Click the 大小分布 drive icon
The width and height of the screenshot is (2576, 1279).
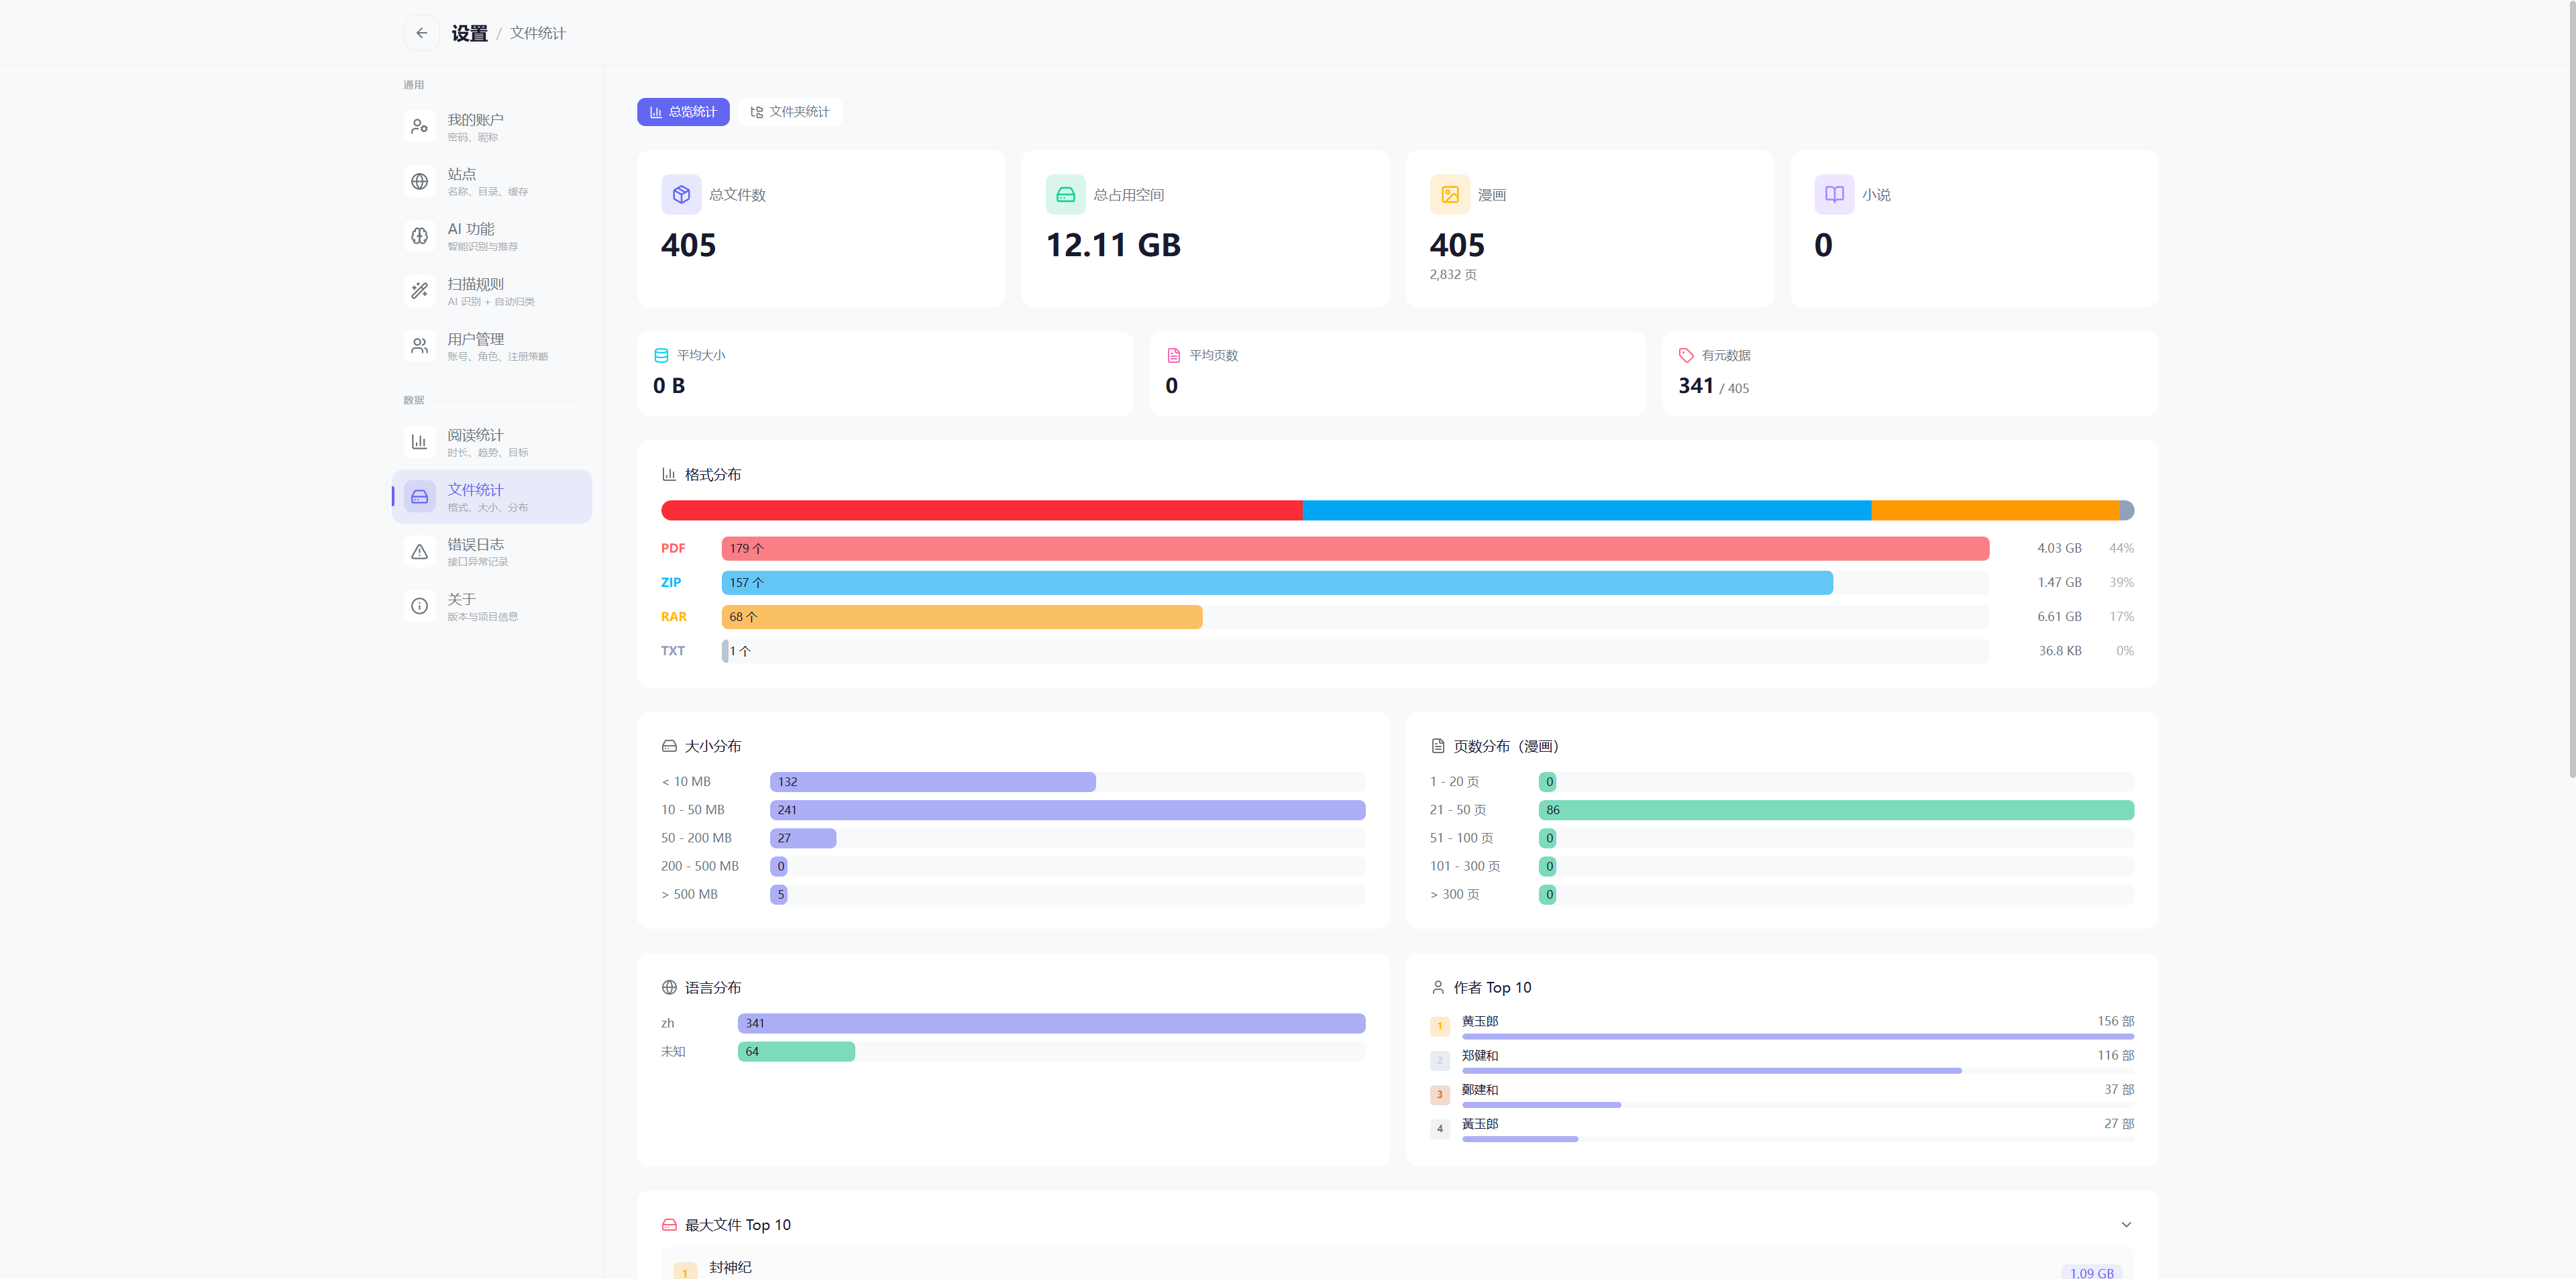669,747
